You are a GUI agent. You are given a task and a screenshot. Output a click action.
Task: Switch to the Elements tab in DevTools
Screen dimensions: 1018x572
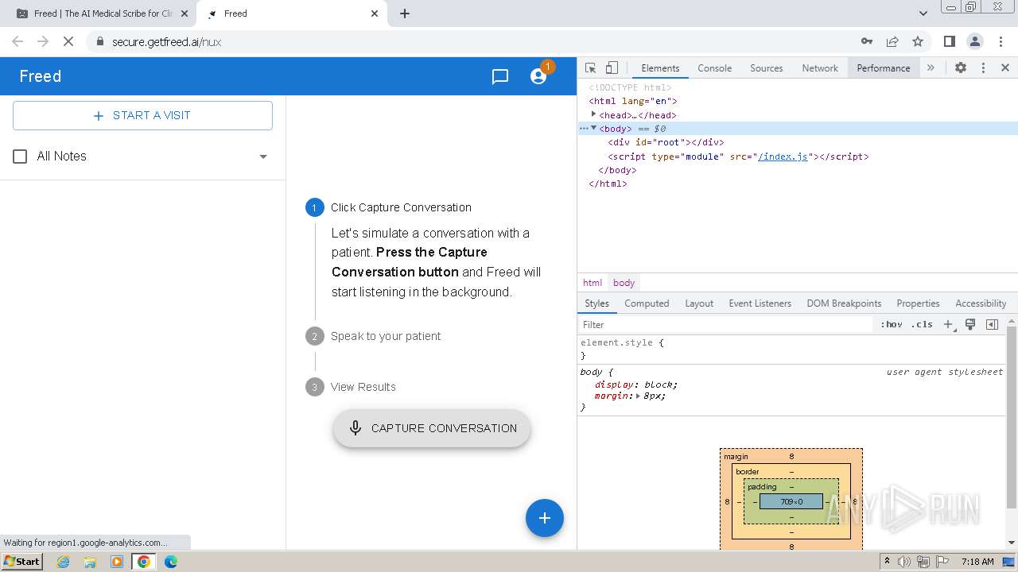coord(660,68)
